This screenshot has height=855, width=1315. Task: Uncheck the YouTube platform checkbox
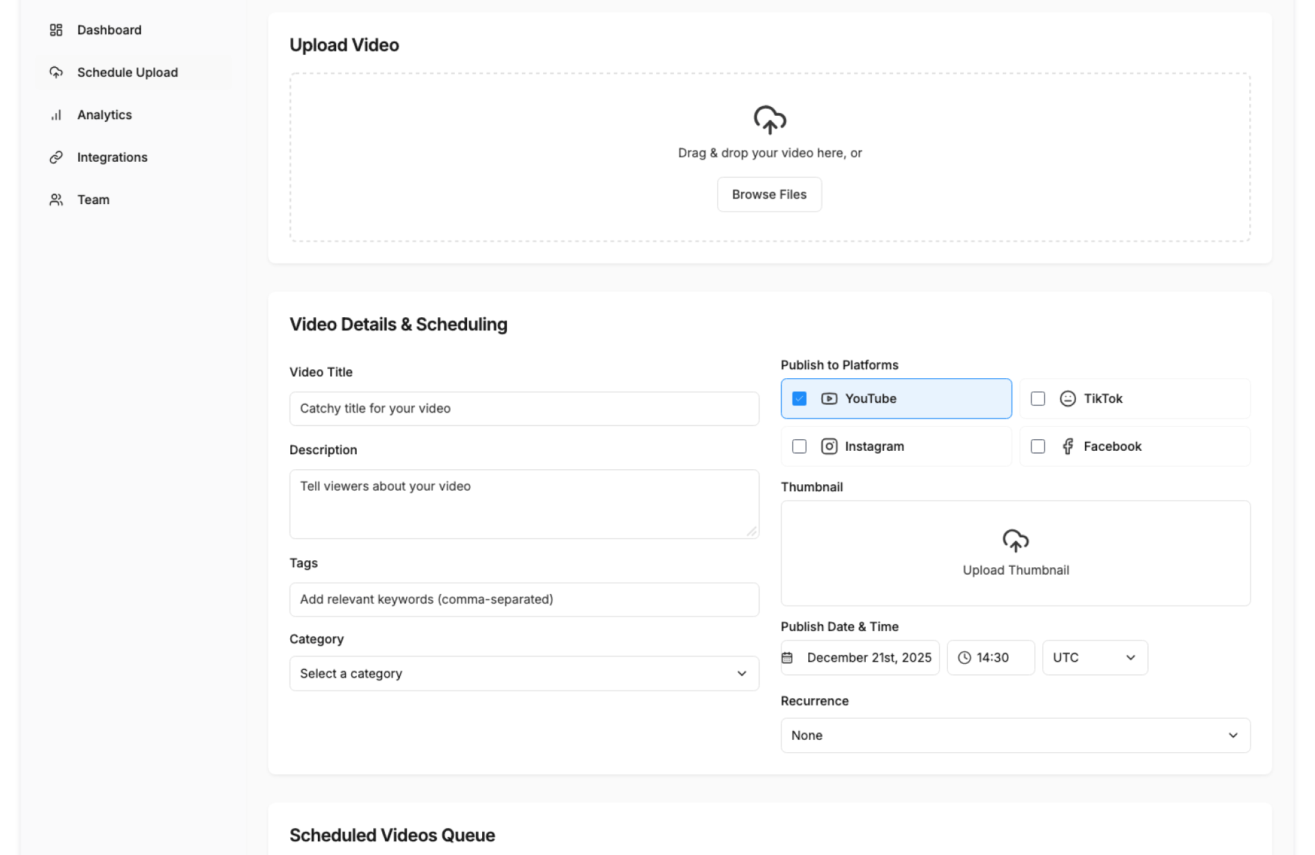pyautogui.click(x=799, y=399)
